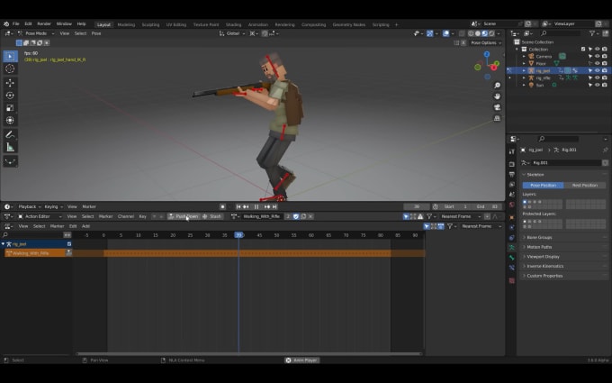Toggle the camera view icon in the viewport

coord(497,107)
